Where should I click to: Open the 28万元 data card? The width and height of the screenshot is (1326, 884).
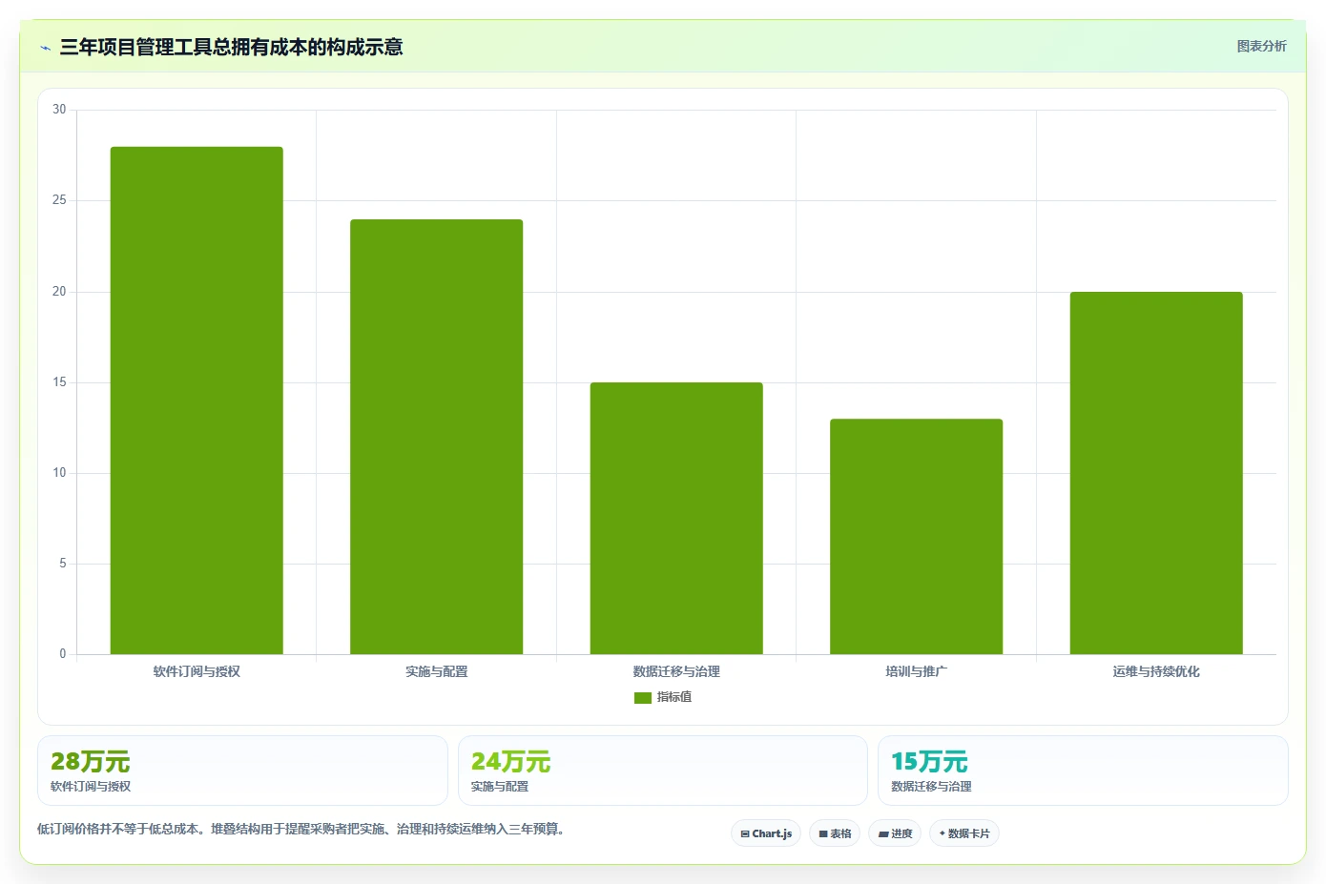[x=242, y=771]
